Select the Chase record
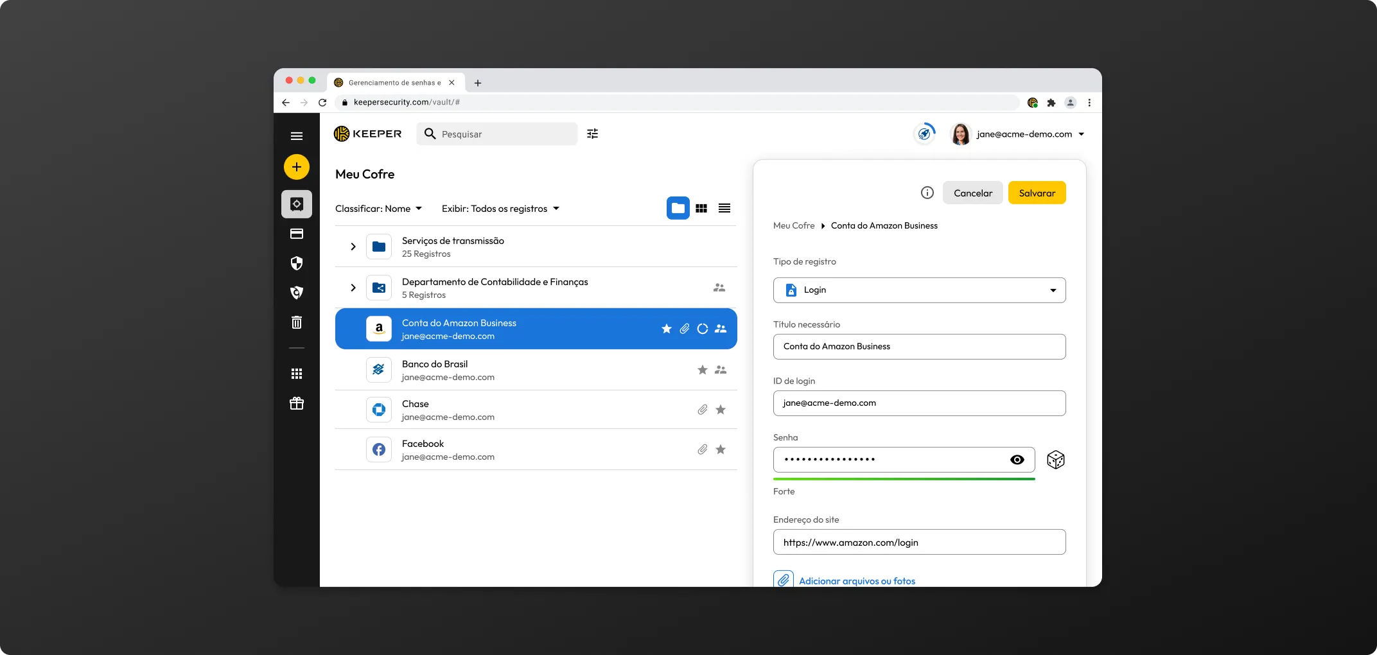Screen dimensions: 1377x655 pos(536,410)
